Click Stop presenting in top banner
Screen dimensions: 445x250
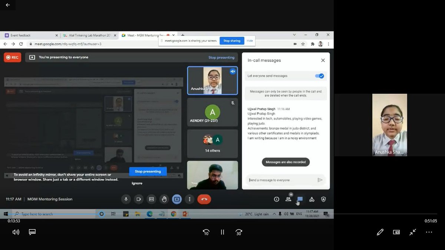pos(221,57)
